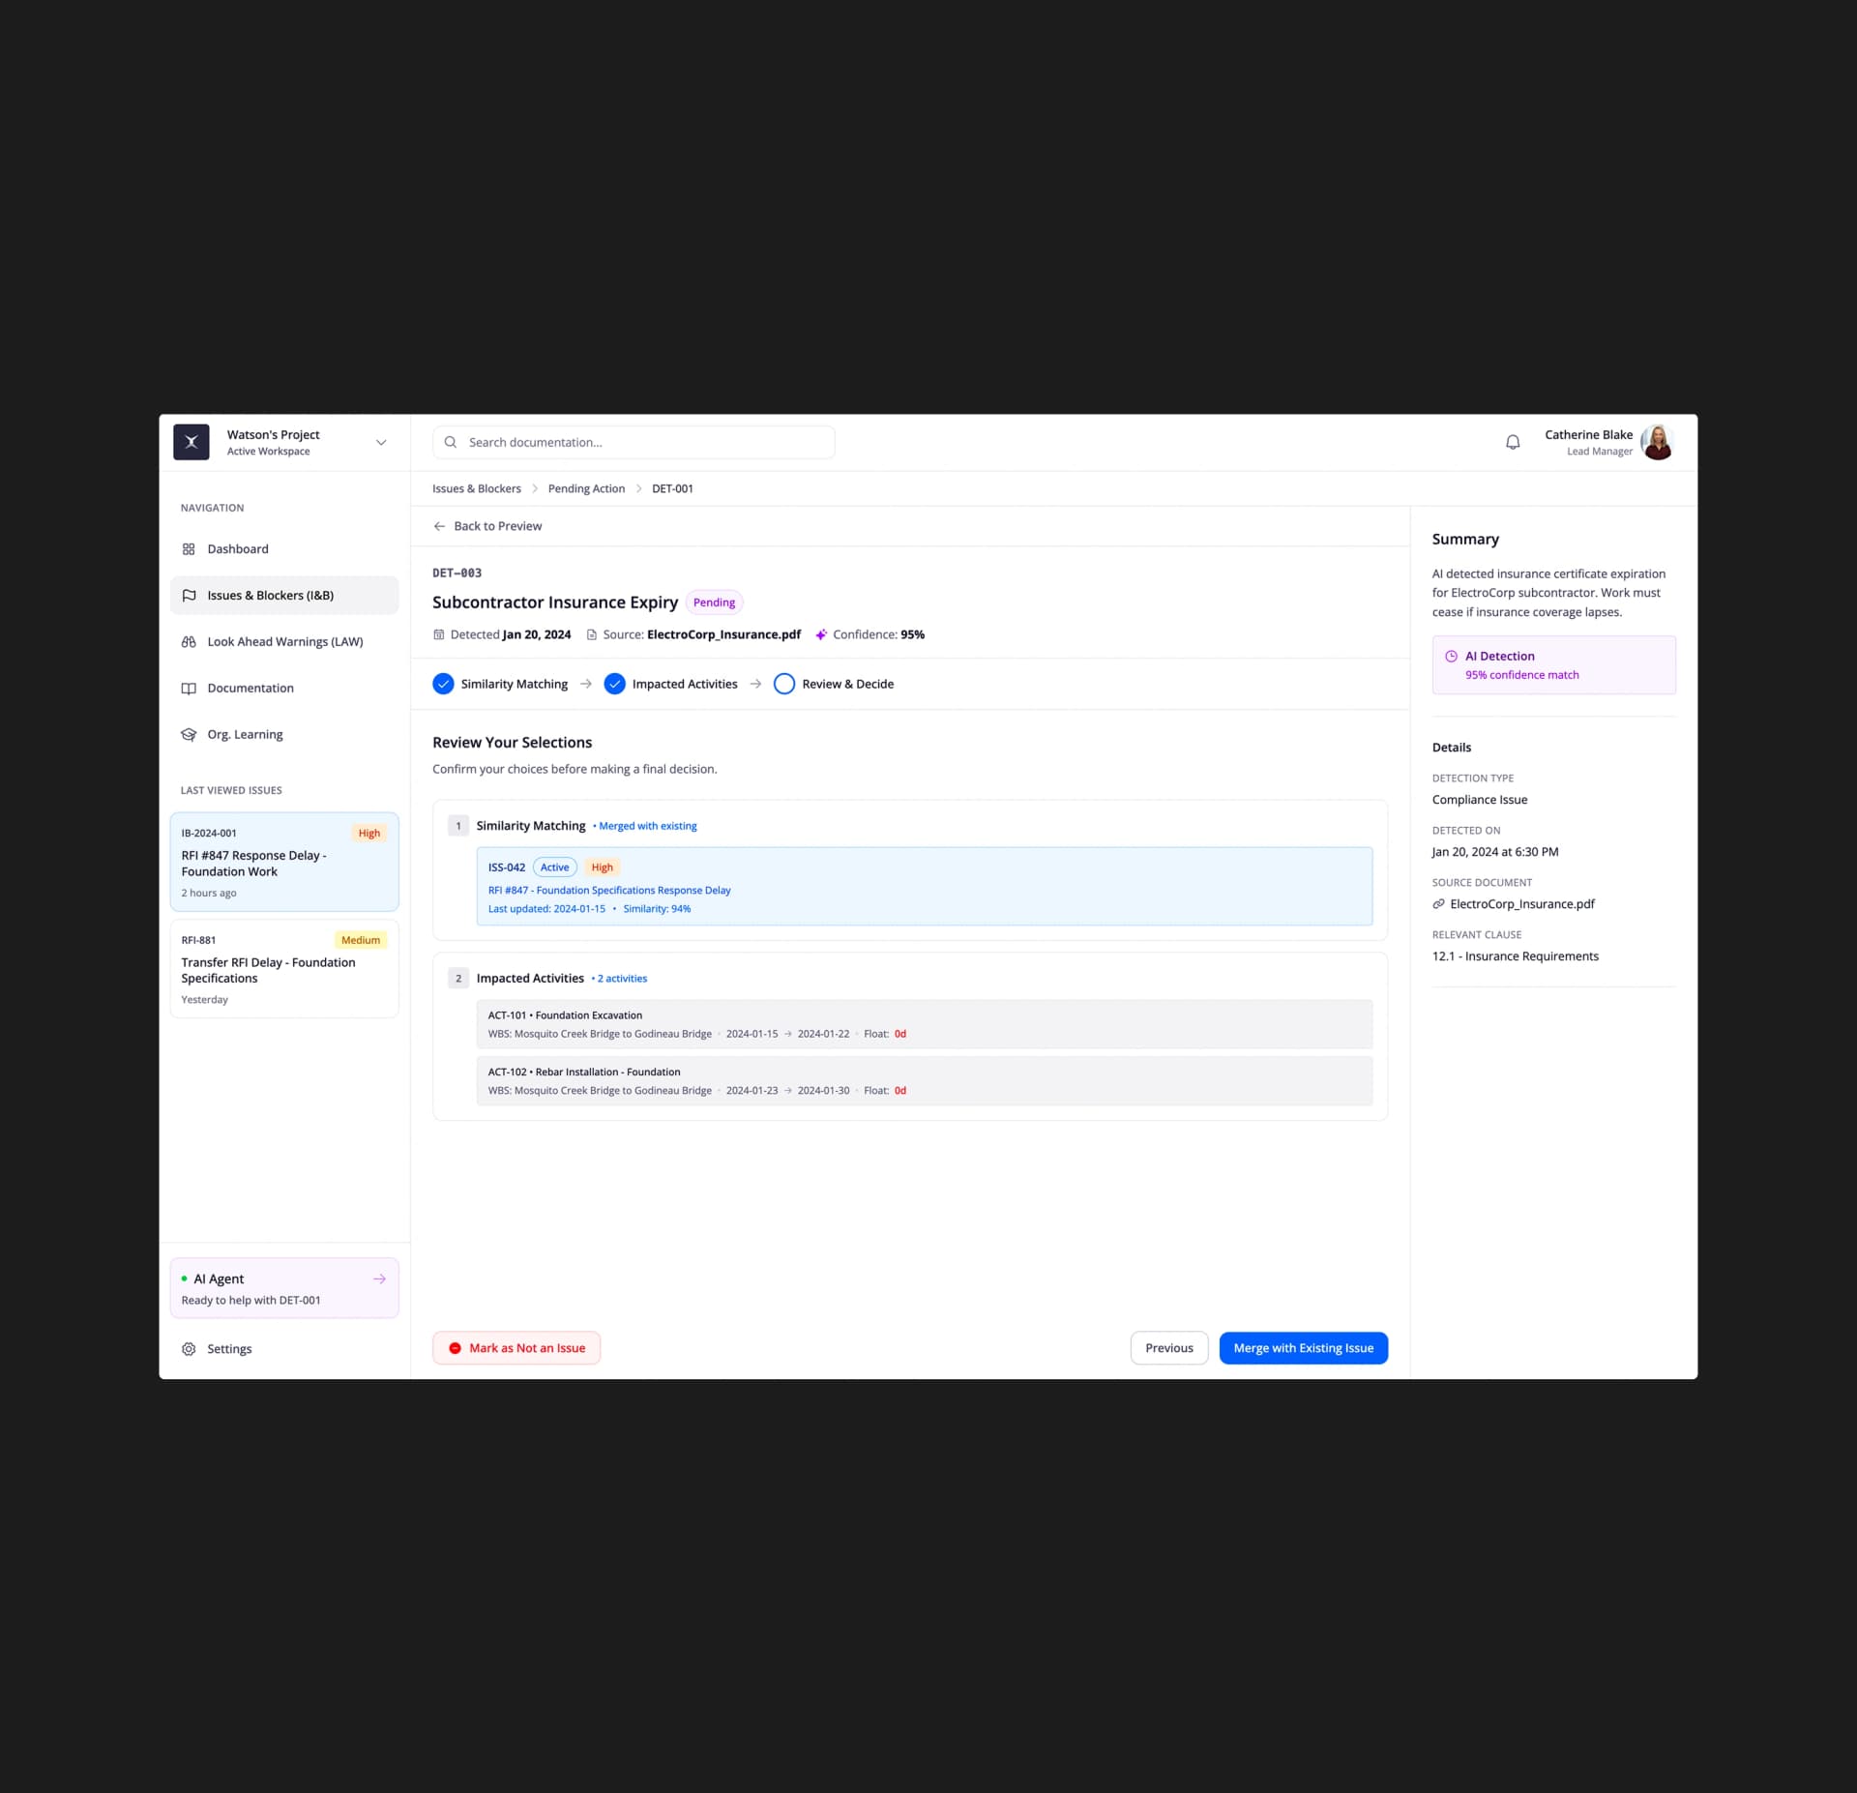Open Look Ahead Warnings (LAW)
This screenshot has height=1793, width=1857.
pyautogui.click(x=284, y=641)
